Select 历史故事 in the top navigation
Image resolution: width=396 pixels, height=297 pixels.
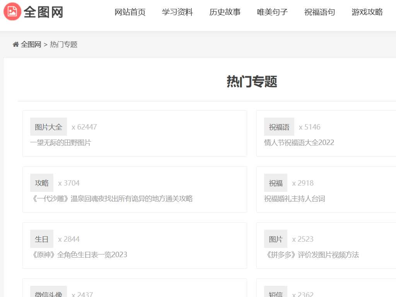[x=225, y=12]
